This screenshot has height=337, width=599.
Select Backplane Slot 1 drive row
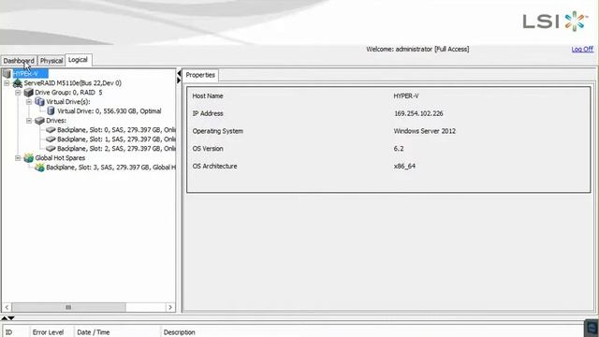[116, 139]
